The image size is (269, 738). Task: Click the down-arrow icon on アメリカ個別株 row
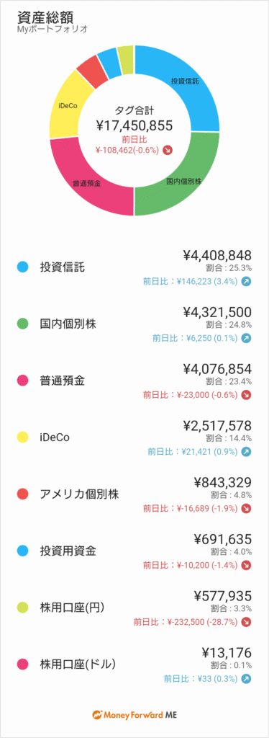pyautogui.click(x=247, y=508)
